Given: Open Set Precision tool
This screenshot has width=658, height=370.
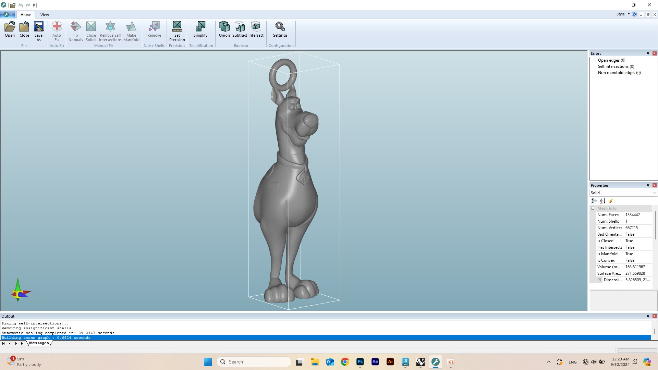Looking at the screenshot, I should point(177,32).
